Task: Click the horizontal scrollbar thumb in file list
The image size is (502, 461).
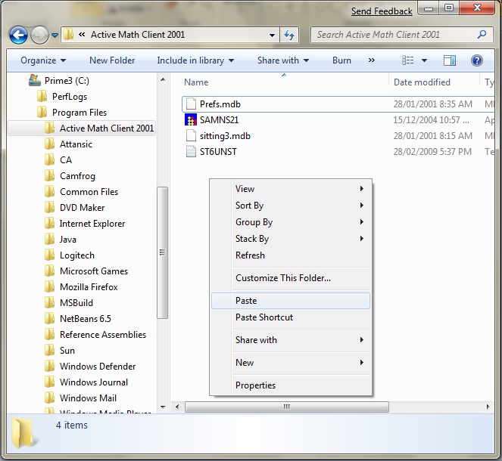Action: click(x=287, y=407)
